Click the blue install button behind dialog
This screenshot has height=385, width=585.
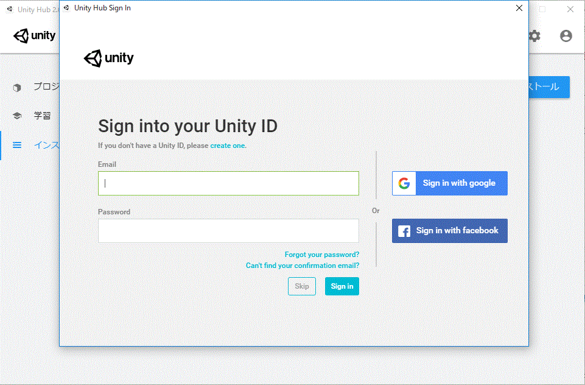click(549, 87)
